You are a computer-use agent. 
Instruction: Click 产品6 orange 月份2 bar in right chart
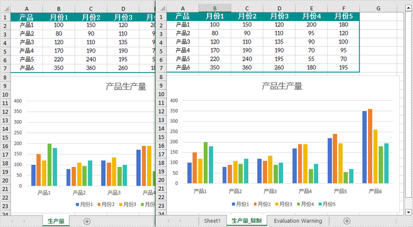click(x=370, y=147)
